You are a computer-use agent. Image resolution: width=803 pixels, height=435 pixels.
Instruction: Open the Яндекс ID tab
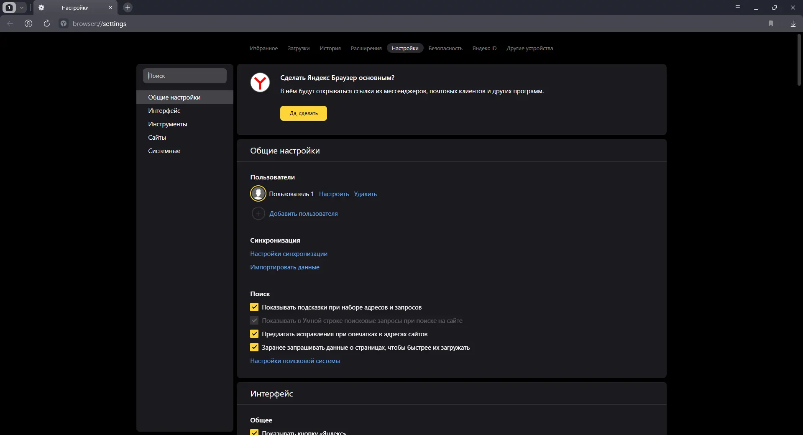[x=484, y=48]
